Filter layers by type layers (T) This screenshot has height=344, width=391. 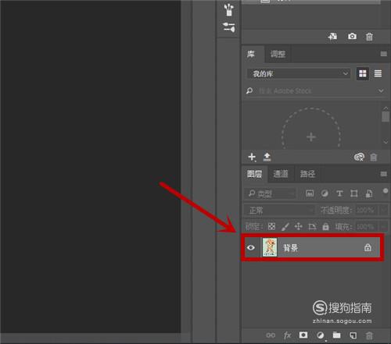pos(339,193)
